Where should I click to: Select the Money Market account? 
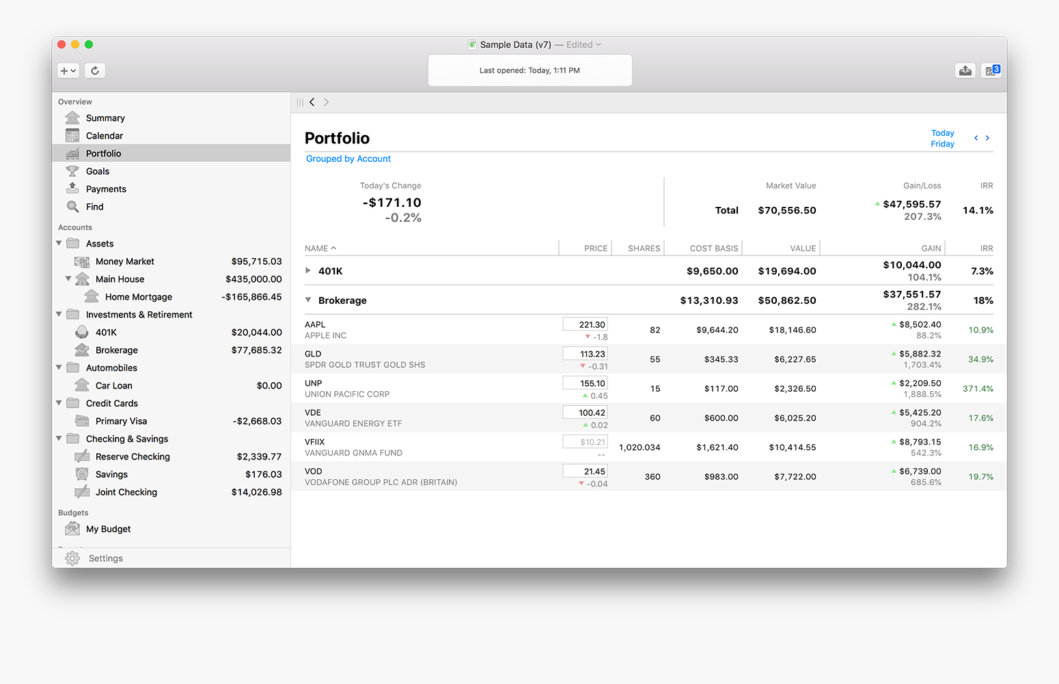pos(171,261)
